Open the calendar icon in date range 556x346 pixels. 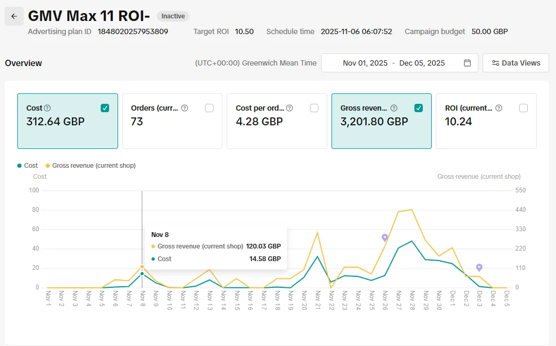point(467,63)
